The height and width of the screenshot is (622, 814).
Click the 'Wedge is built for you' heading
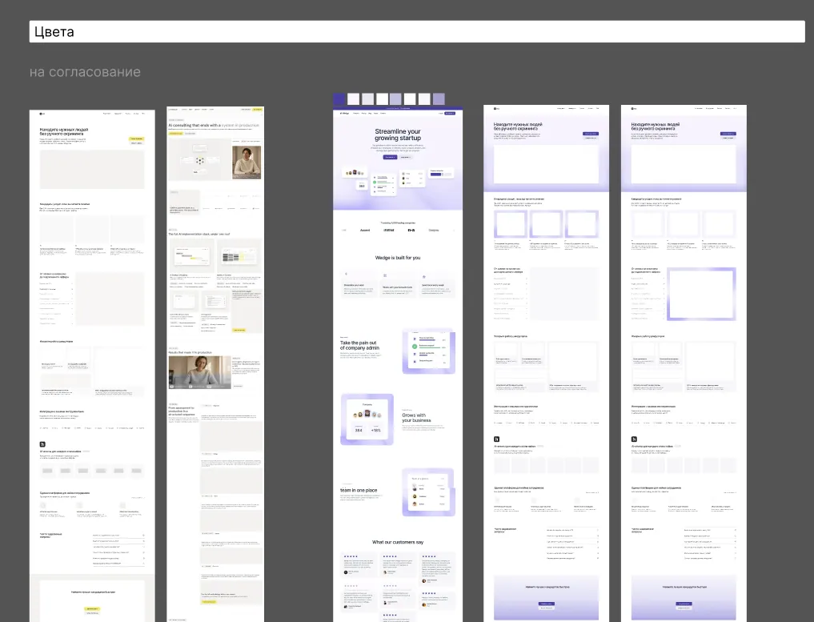point(398,258)
